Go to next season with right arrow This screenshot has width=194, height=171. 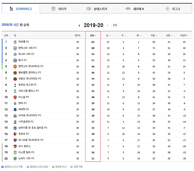pyautogui.click(x=108, y=26)
